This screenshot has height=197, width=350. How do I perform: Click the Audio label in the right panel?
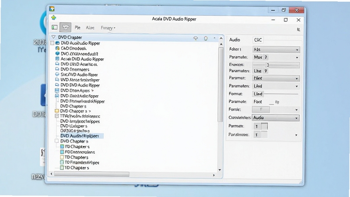(234, 40)
